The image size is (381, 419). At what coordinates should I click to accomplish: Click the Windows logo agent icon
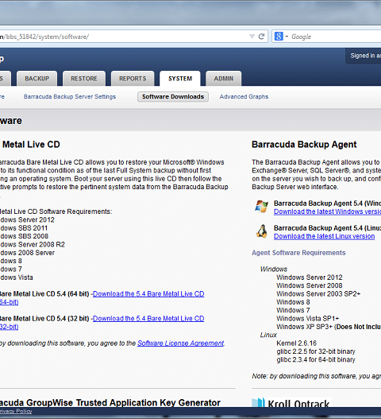click(x=261, y=207)
